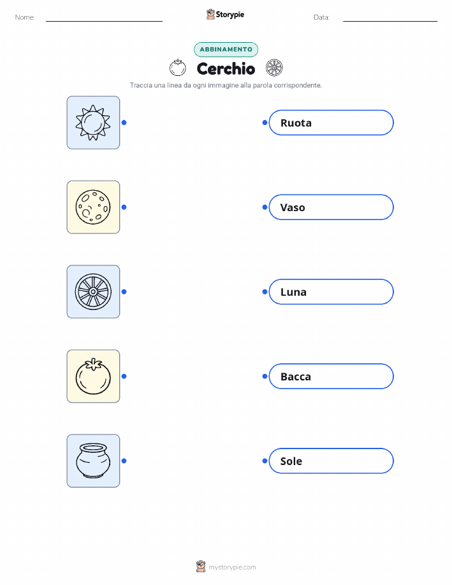
Task: Click the sun picture card
Action: click(93, 122)
